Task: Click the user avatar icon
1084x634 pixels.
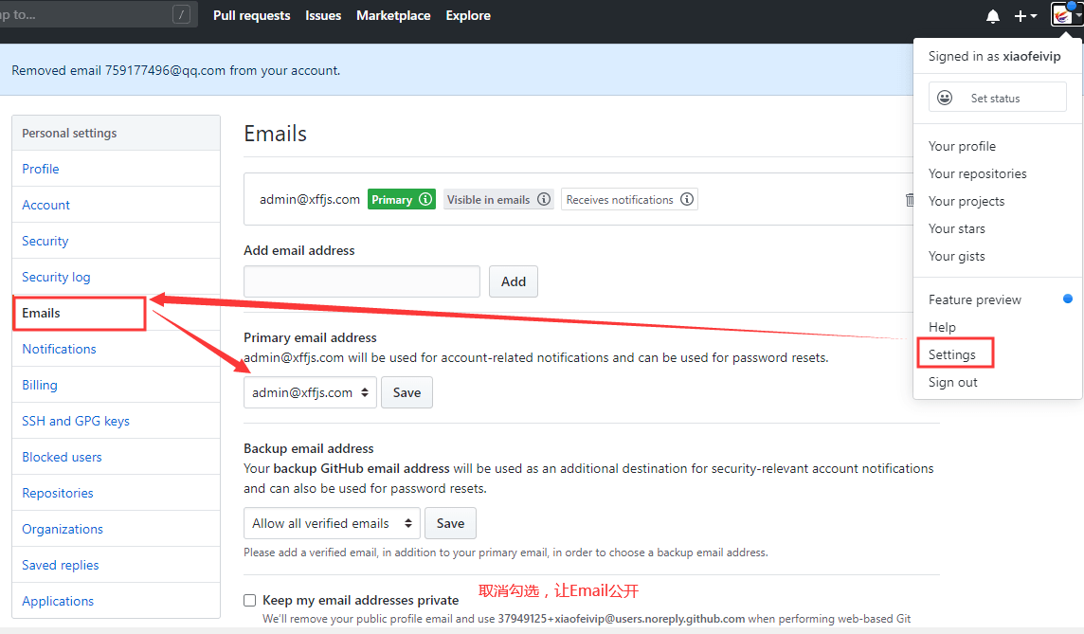Action: click(1062, 15)
